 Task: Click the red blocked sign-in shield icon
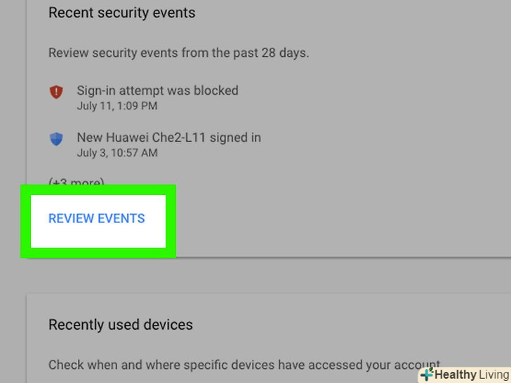(x=56, y=92)
